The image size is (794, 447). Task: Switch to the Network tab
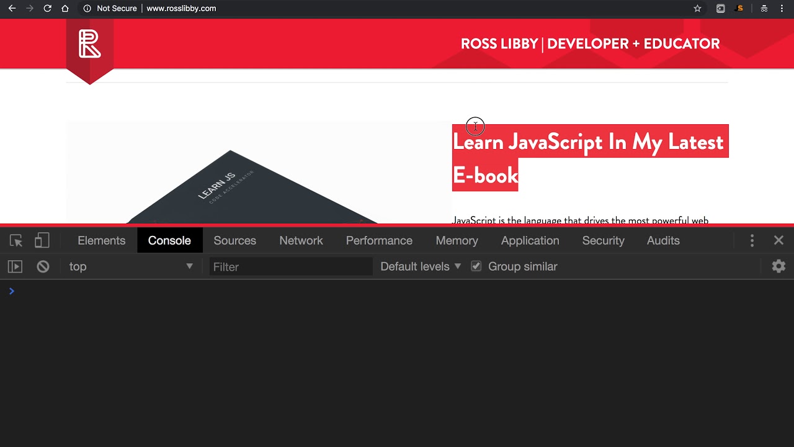pyautogui.click(x=301, y=240)
